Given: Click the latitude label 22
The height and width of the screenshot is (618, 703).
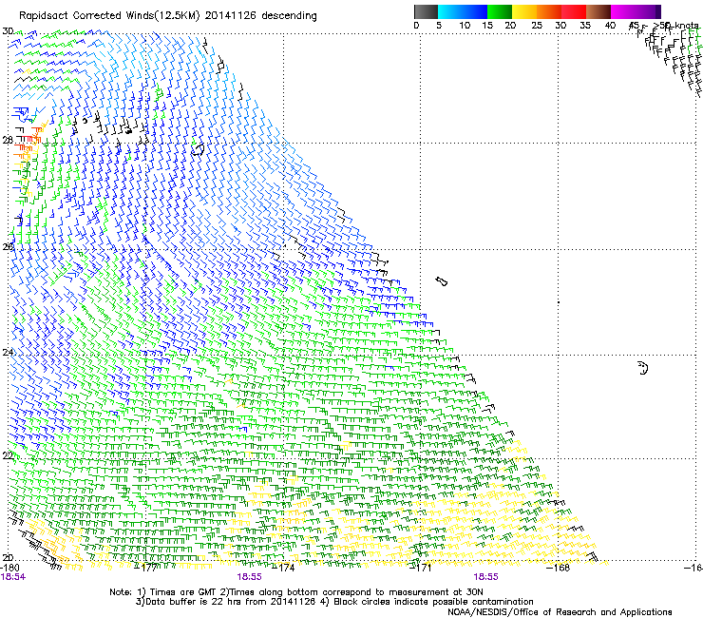Looking at the screenshot, I should click(x=8, y=455).
